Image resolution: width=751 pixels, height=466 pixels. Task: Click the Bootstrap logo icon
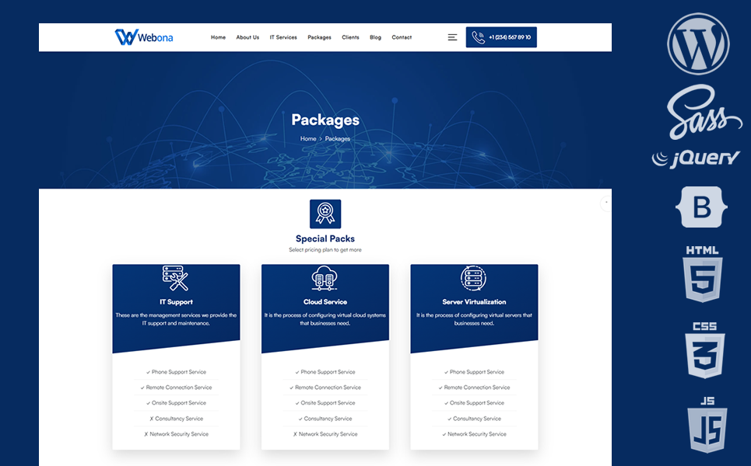(x=703, y=207)
